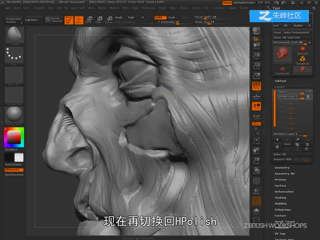The height and width of the screenshot is (240, 320).
Task: Select the SimpleBrush tool thumbnail
Action: point(302,60)
